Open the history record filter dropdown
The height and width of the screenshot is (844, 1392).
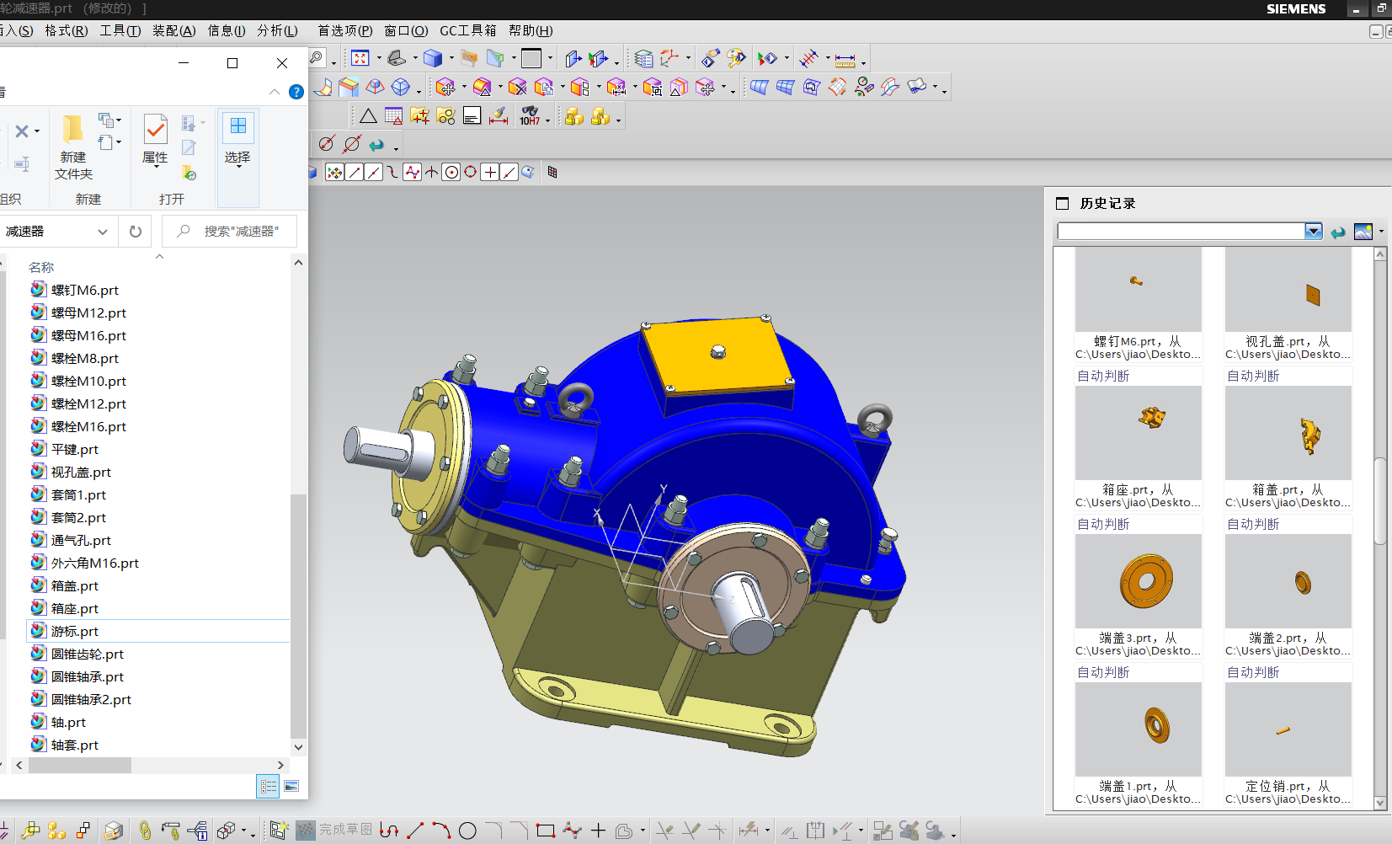[1313, 232]
